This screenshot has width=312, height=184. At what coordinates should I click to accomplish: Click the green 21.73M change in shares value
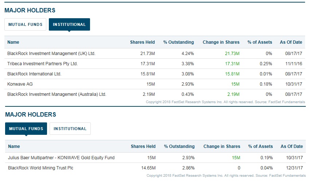coord(232,54)
